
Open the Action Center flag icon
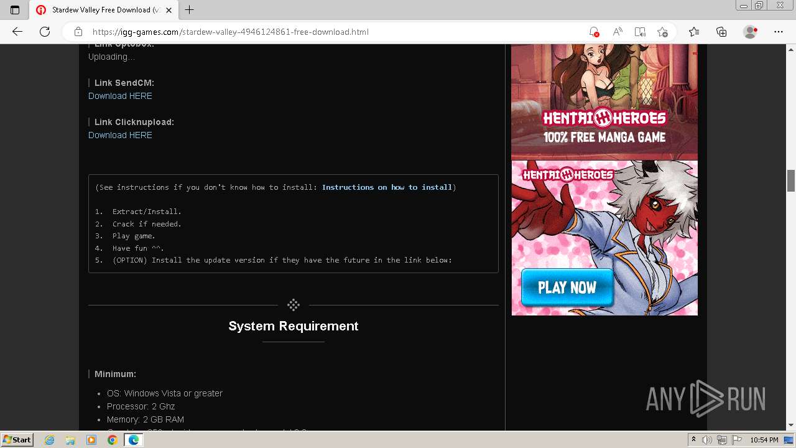point(736,440)
